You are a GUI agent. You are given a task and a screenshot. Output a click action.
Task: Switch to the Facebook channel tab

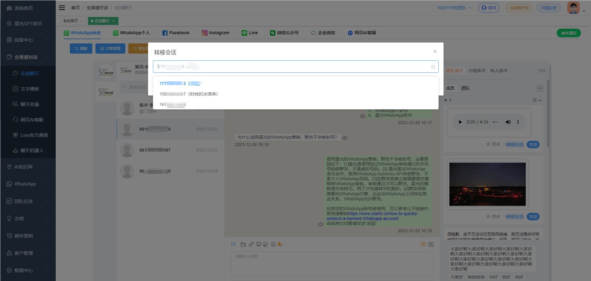[176, 33]
